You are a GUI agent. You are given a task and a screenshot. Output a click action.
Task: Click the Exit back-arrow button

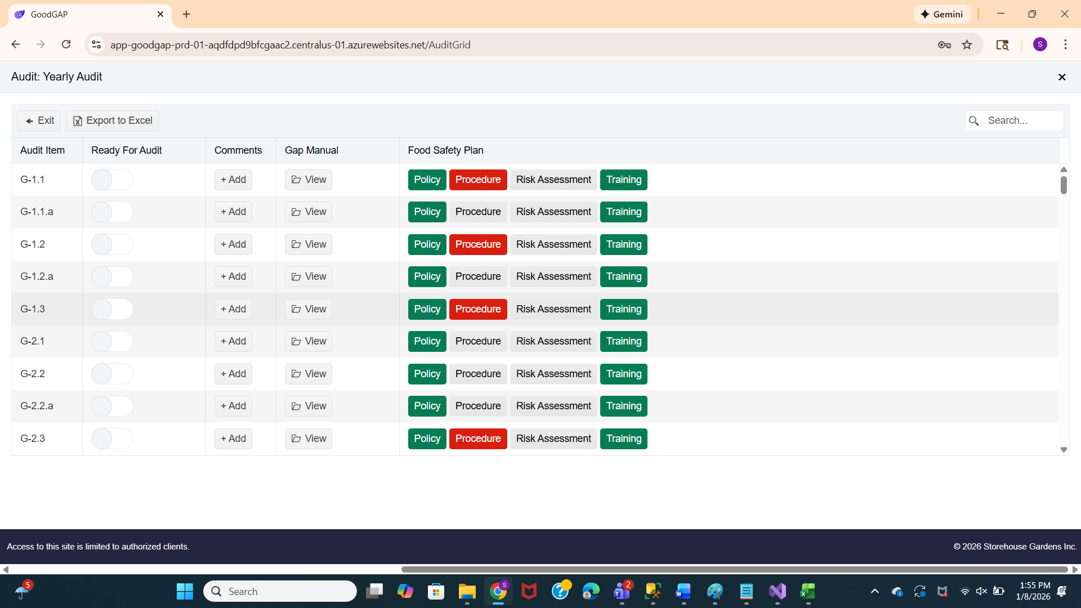[39, 120]
